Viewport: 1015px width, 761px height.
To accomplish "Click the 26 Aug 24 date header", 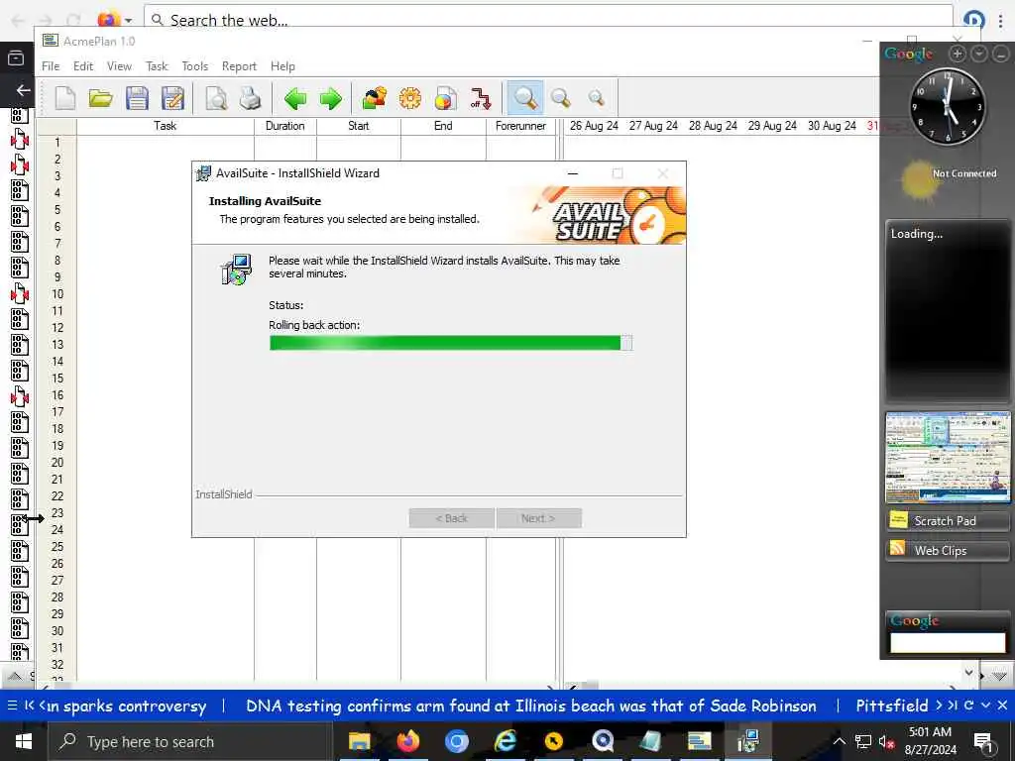I will point(594,126).
